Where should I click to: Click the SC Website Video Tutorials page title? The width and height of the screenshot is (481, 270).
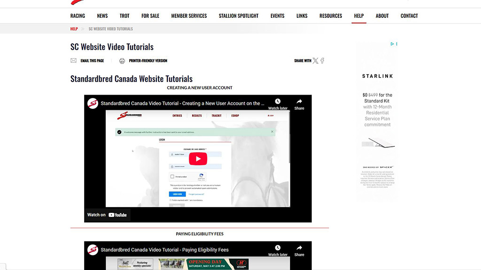[x=112, y=47]
